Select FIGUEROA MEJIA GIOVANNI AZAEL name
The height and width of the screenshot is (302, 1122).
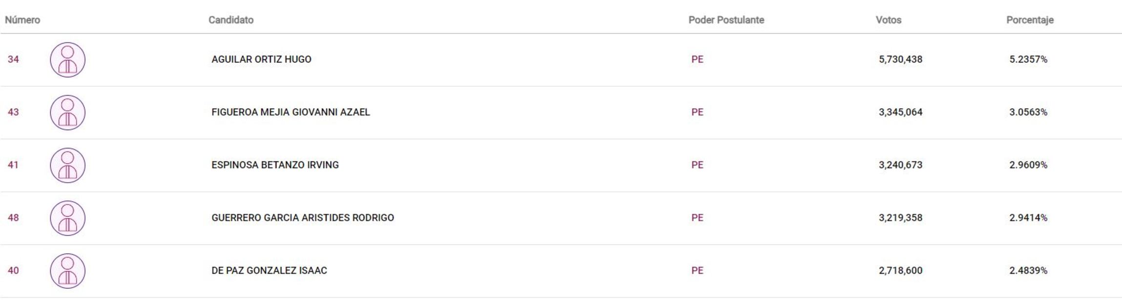[291, 112]
